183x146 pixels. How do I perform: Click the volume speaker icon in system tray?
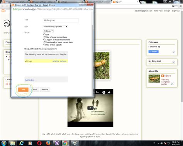pos(161,143)
